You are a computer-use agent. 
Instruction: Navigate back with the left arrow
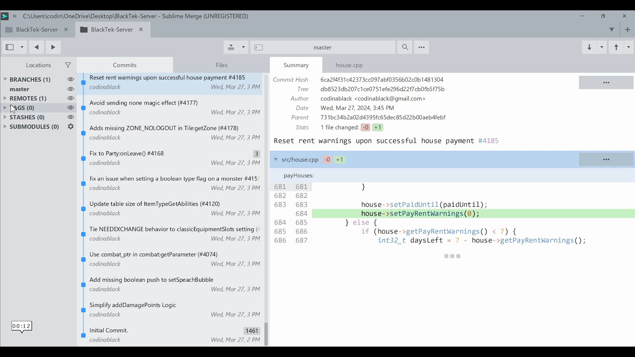coord(37,47)
